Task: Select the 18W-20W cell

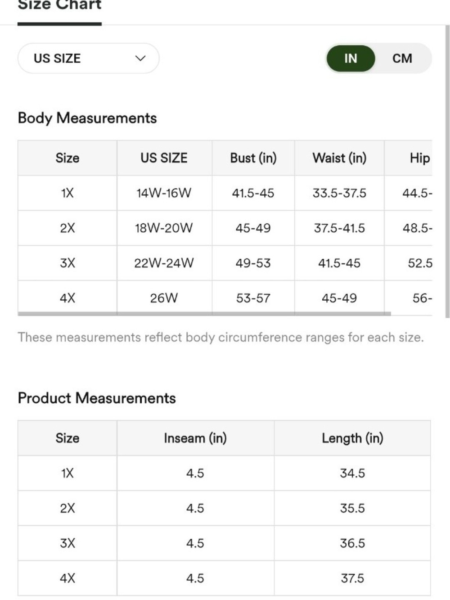Action: click(x=164, y=228)
